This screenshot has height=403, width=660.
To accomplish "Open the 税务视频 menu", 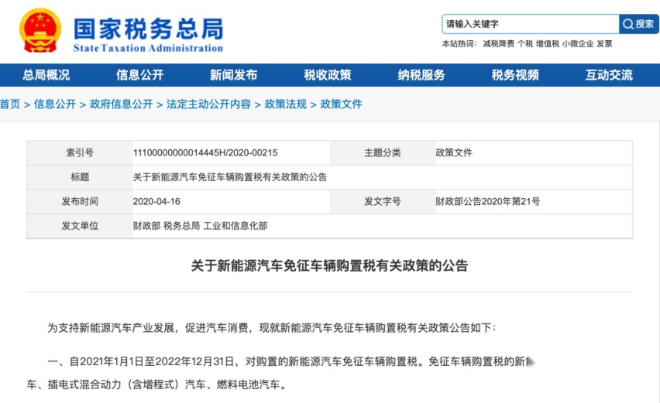I will tap(515, 75).
